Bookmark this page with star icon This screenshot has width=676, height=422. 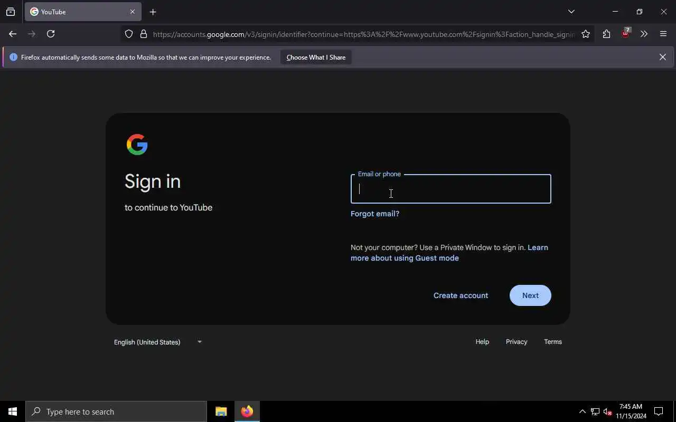pos(586,34)
